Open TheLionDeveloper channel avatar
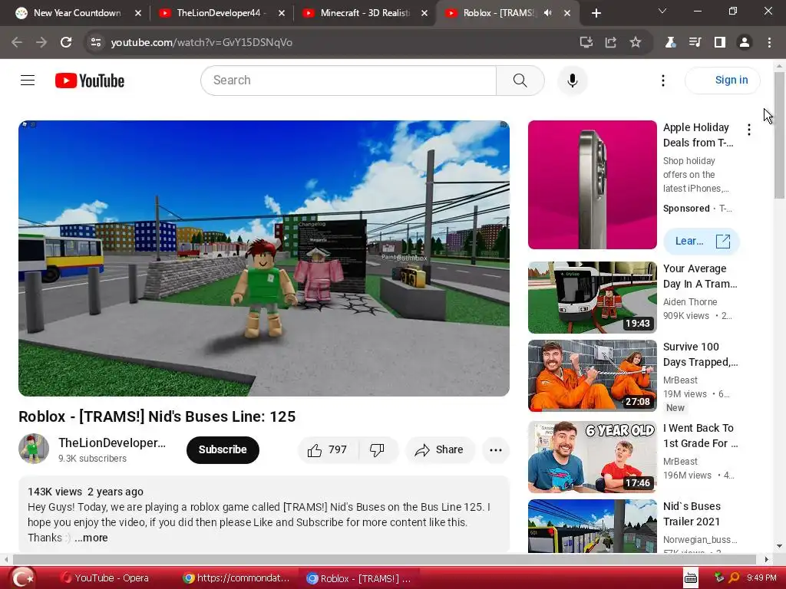 click(34, 449)
